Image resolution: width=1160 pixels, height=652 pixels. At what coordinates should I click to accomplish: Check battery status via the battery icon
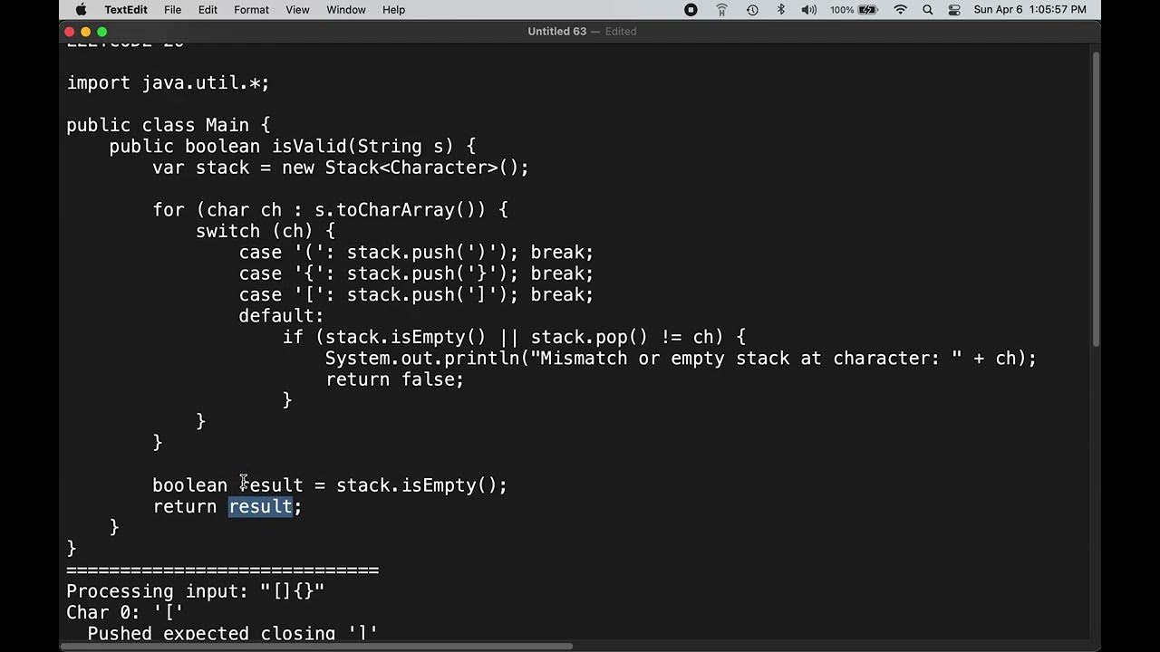tap(855, 10)
